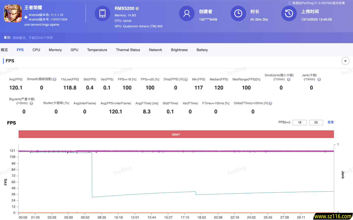Collapse the FPS section with arrow button
The width and height of the screenshot is (353, 220).
345,61
